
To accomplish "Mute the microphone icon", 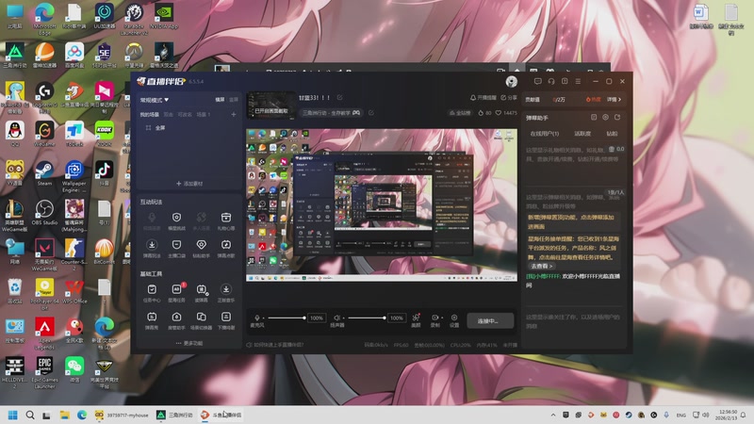I will pos(256,318).
